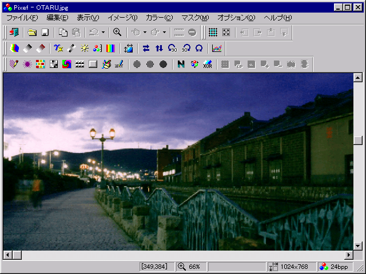Apply the grayscale gradient icon
366x274 pixels.
pyautogui.click(x=27, y=48)
